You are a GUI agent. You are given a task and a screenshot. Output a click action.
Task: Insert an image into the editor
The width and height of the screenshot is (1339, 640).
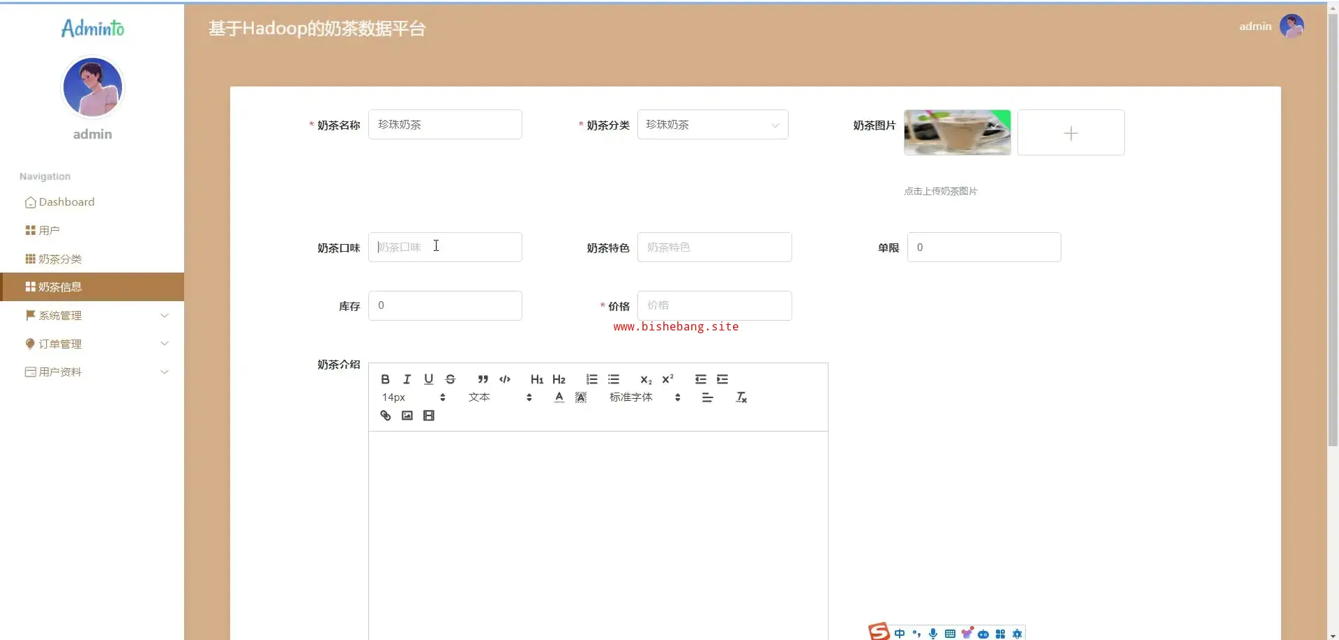[x=407, y=416]
